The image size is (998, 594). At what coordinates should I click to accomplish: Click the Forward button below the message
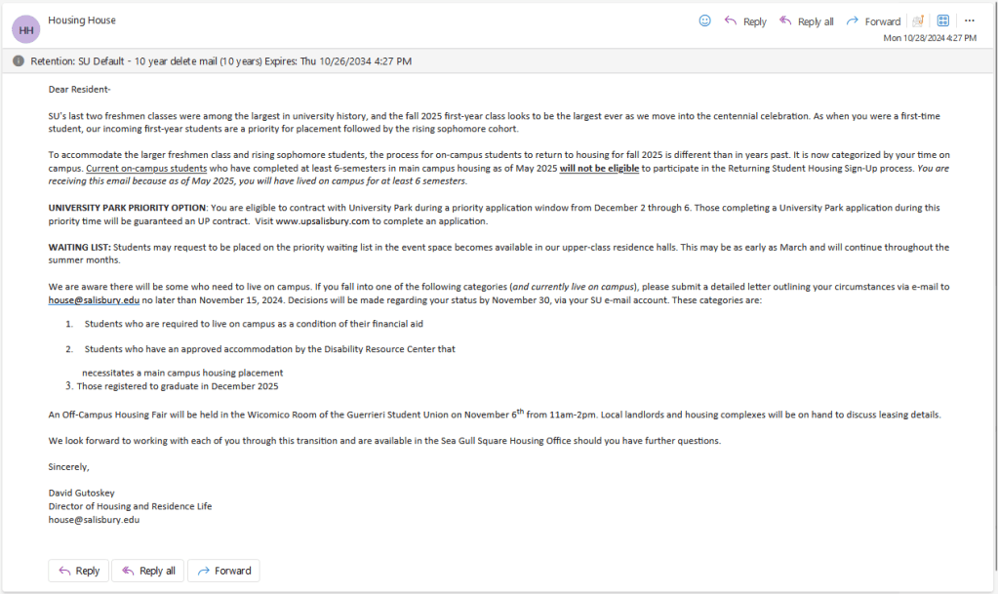[x=223, y=571]
